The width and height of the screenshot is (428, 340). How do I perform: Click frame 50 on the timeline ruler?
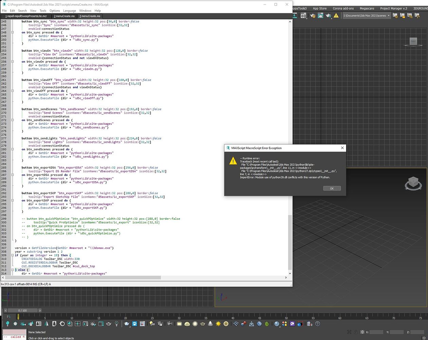[286, 317]
